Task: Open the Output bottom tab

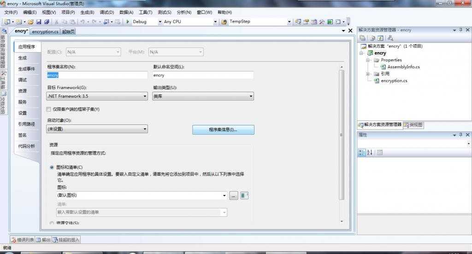Action: tap(43, 240)
